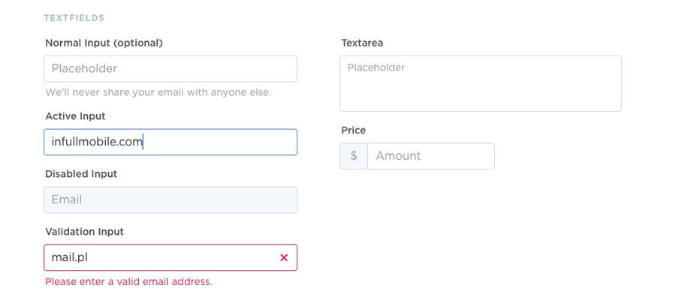The height and width of the screenshot is (300, 676).
Task: Click the Placeholder text in the Textarea
Action: coord(376,67)
